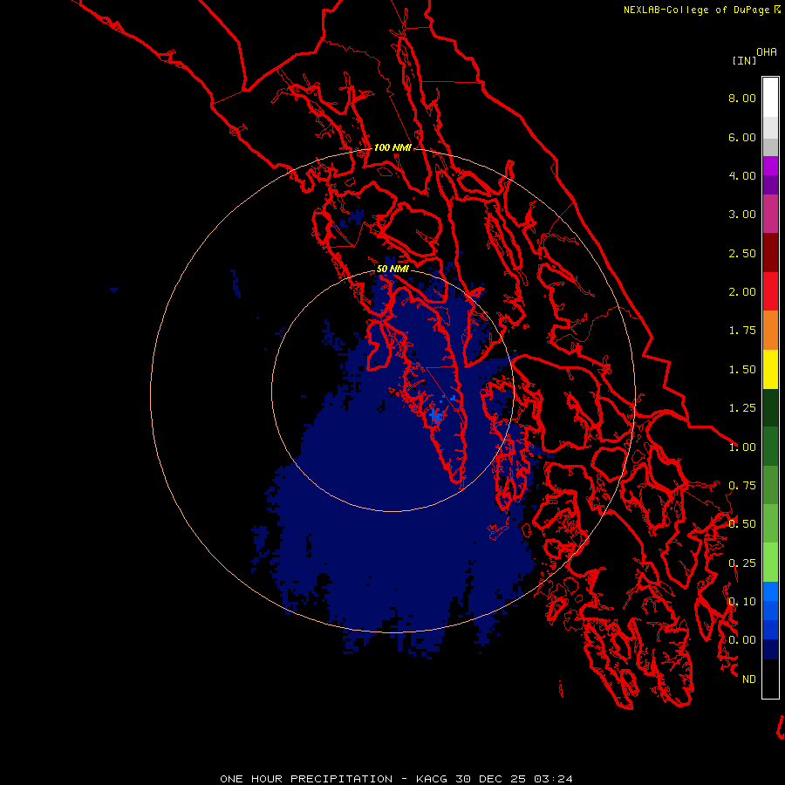Viewport: 785px width, 785px height.
Task: Click the 100 NMI range ring label
Action: [392, 147]
